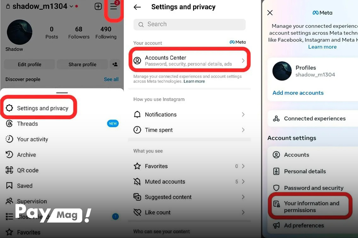This screenshot has width=358, height=238.
Task: Close the Meta Accounts Center panel
Action: (270, 12)
